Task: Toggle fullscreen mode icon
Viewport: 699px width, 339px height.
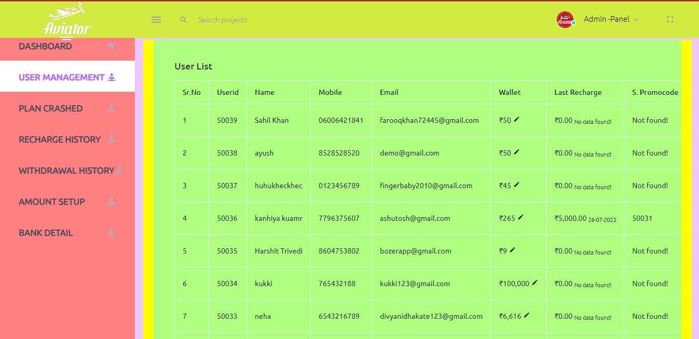Action: [670, 20]
